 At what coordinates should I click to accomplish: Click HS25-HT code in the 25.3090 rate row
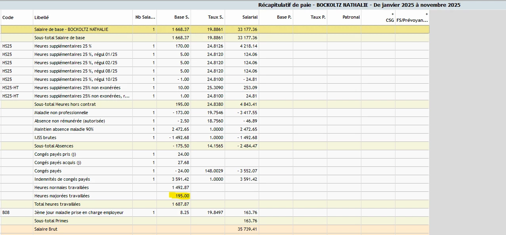10,88
